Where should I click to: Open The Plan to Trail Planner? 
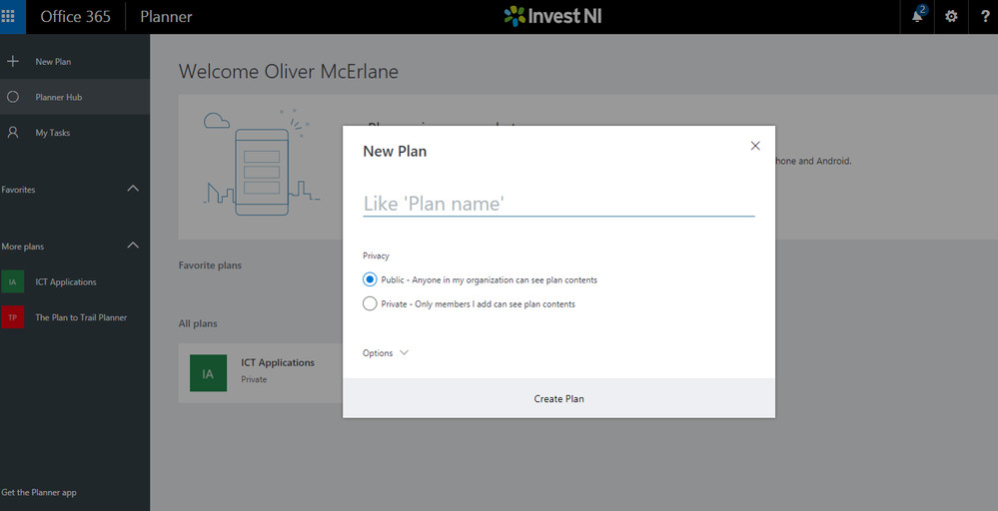pyautogui.click(x=75, y=317)
